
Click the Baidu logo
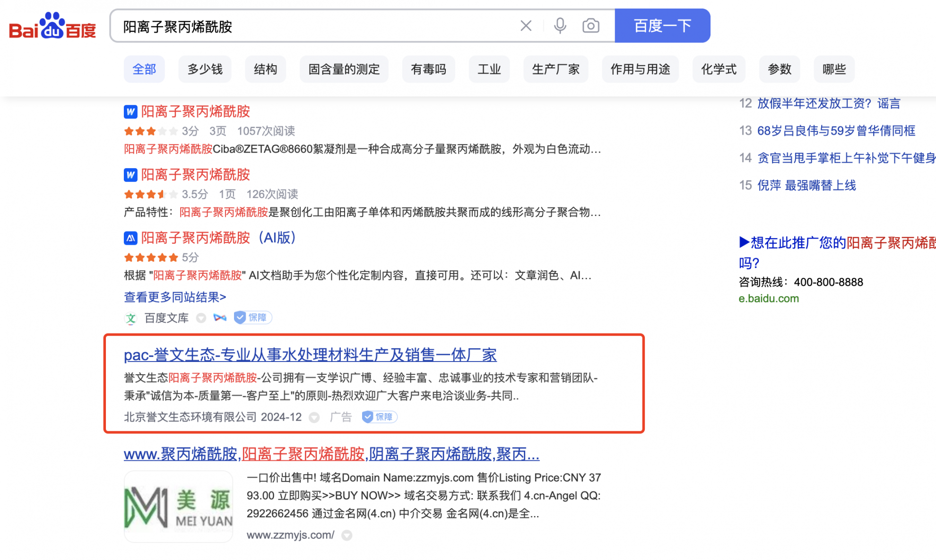click(52, 26)
